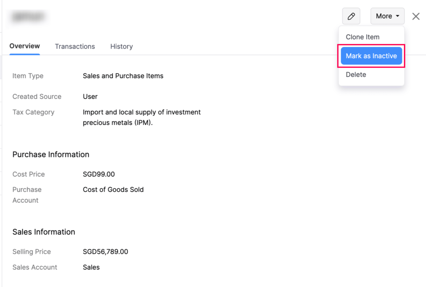Switch to the Overview tab
Viewport: 426px width, 287px height.
25,46
